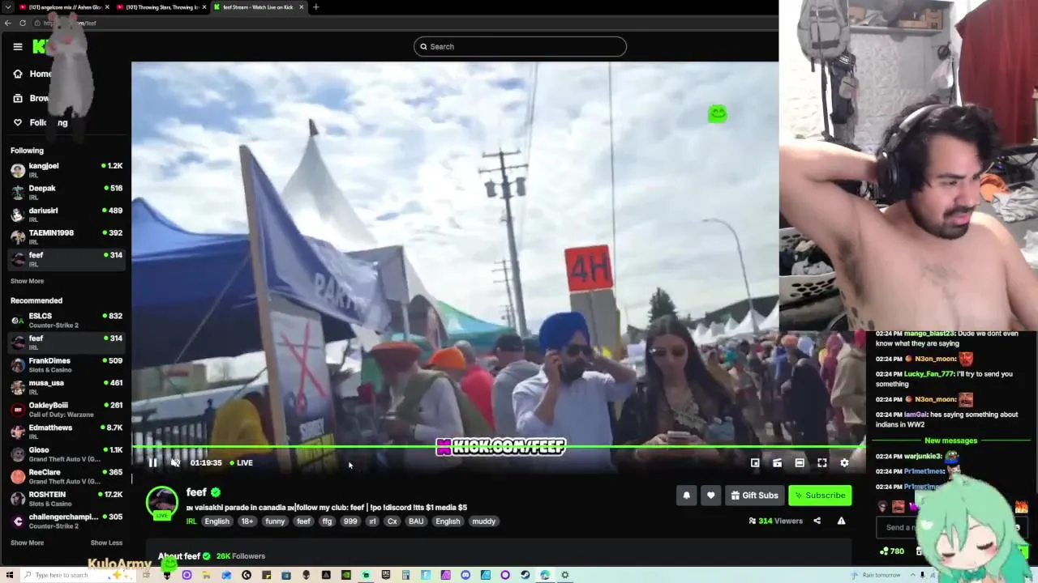Open Deepak channel in Following list
The width and height of the screenshot is (1038, 583).
tap(66, 192)
